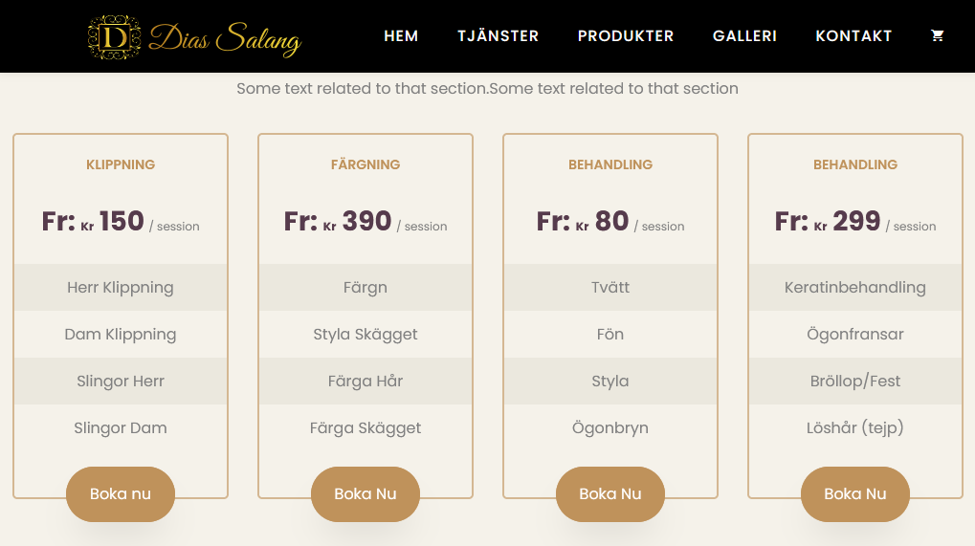This screenshot has height=546, width=975.
Task: Select the Keratinbehandling row
Action: coord(855,287)
